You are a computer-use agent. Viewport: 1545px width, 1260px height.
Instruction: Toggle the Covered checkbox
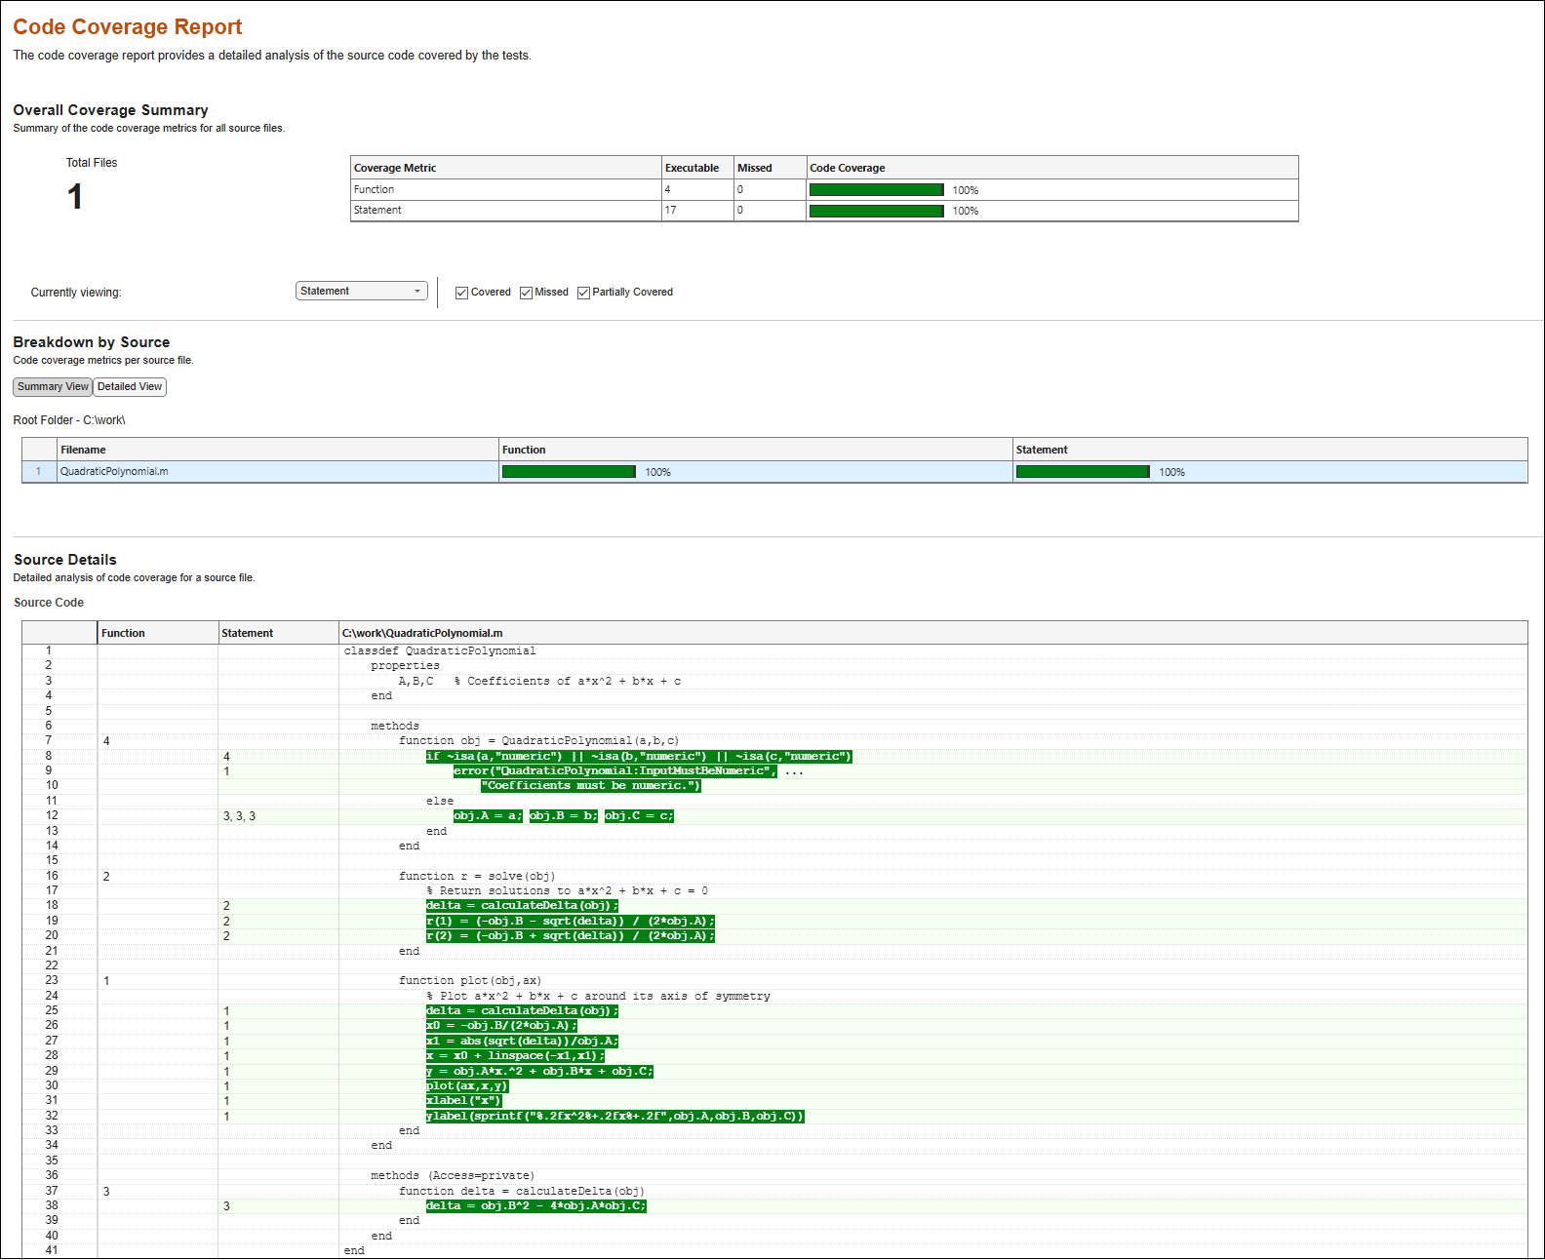click(462, 293)
